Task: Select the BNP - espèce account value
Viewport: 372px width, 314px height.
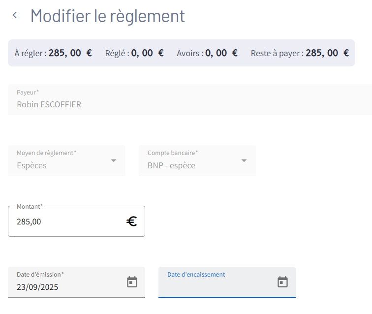Action: (x=171, y=165)
